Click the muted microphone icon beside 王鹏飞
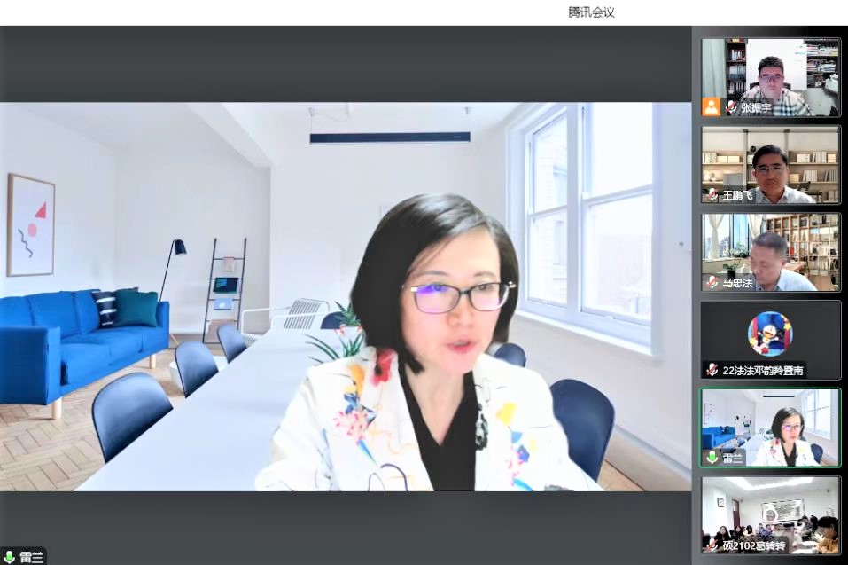The width and height of the screenshot is (848, 565). pyautogui.click(x=712, y=195)
